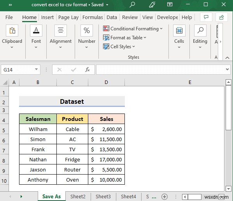The height and width of the screenshot is (201, 233).
Task: Click the Number percent icon
Action: click(x=87, y=30)
